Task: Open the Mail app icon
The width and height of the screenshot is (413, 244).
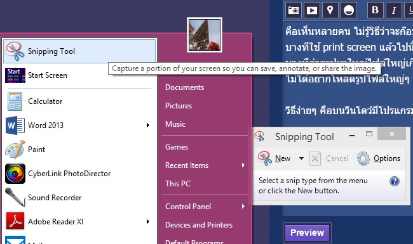Action: click(15, 240)
